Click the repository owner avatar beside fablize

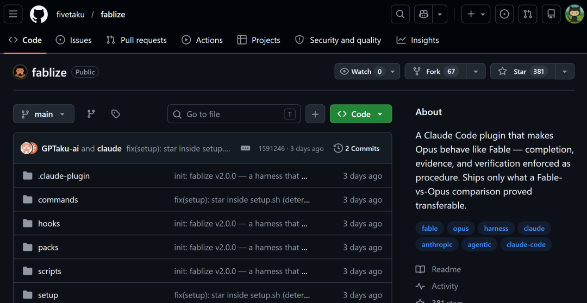tap(20, 72)
